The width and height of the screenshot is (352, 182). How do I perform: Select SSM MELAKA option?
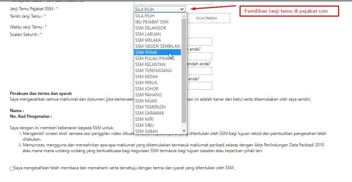[158, 40]
